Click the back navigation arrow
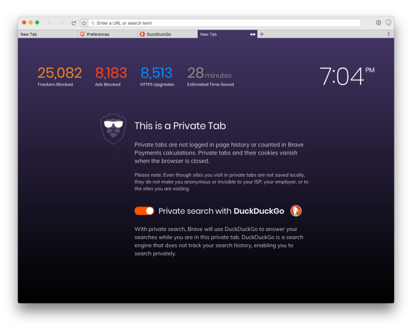412x324 pixels. [50, 23]
